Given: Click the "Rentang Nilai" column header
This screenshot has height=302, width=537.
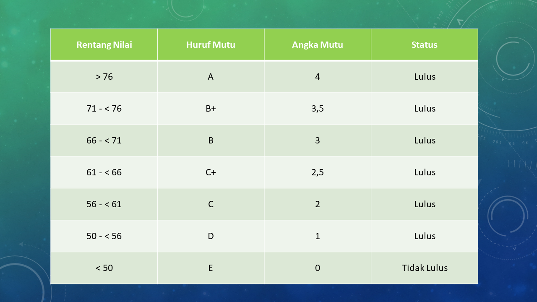Looking at the screenshot, I should point(104,45).
